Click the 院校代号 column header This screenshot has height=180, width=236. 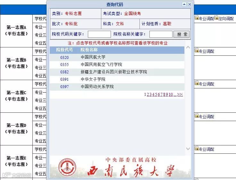[x=64, y=50]
